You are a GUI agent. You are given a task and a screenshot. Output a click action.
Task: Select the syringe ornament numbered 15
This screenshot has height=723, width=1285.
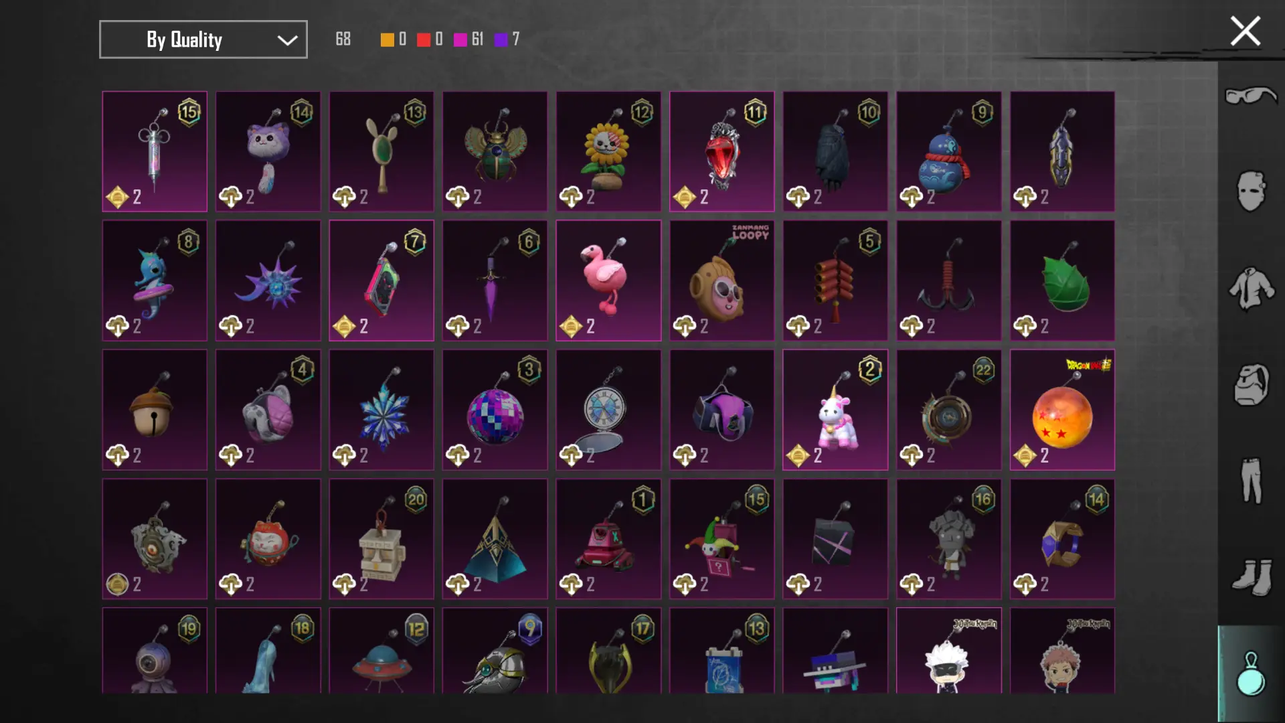point(155,151)
